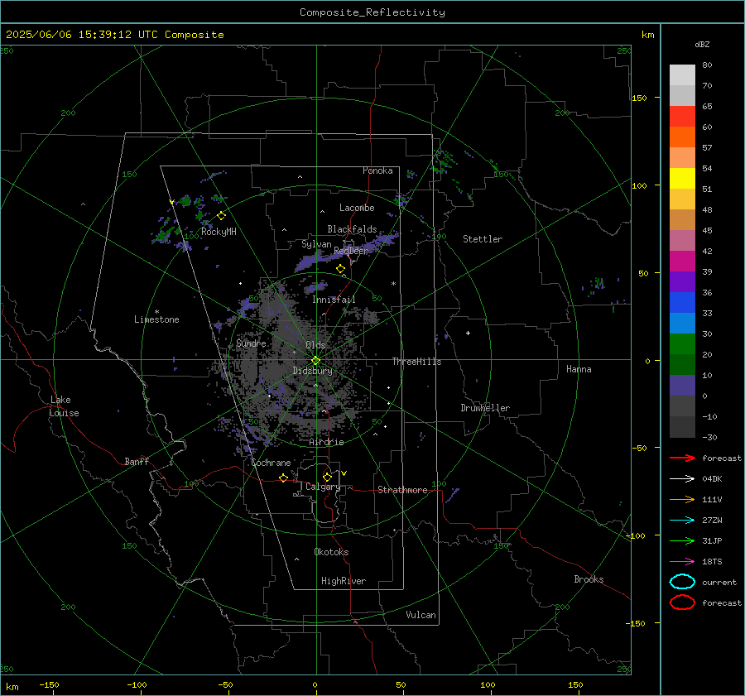The image size is (745, 696).
Task: Pick the bright yellow swatch below 54 dBZ
Action: (682, 178)
